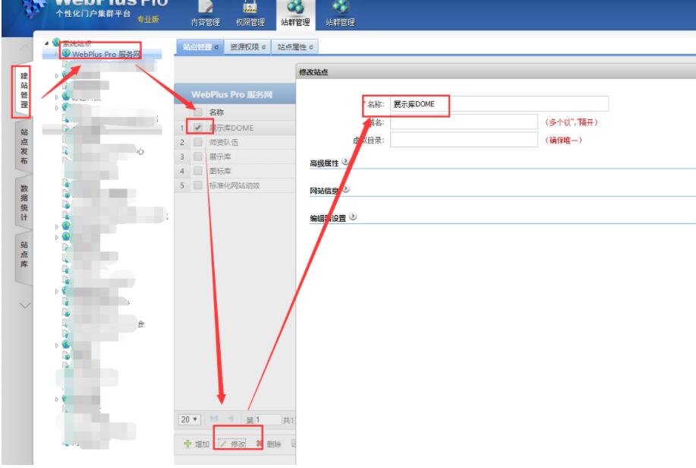Click the 标准化网站动效 name in the grid
Image resolution: width=696 pixels, height=468 pixels.
tap(235, 185)
